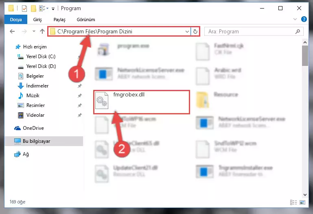
Task: Expand the address bar history dropdown
Action: (187, 31)
